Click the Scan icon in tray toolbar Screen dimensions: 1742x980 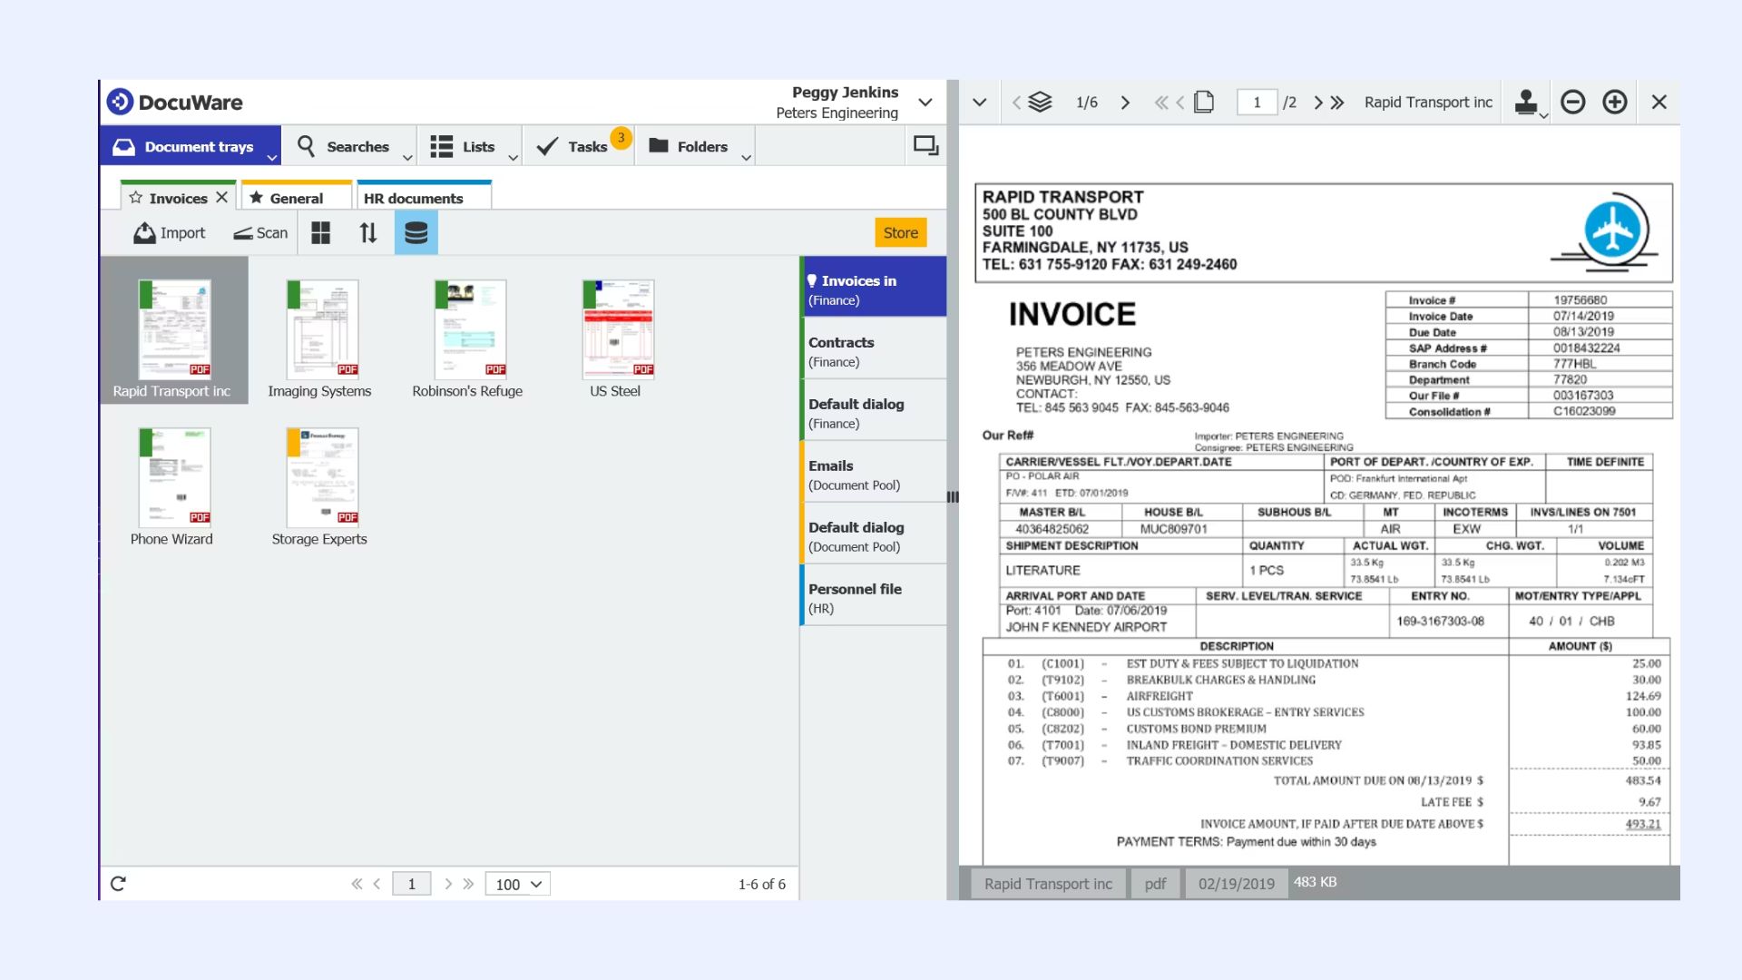pos(243,233)
